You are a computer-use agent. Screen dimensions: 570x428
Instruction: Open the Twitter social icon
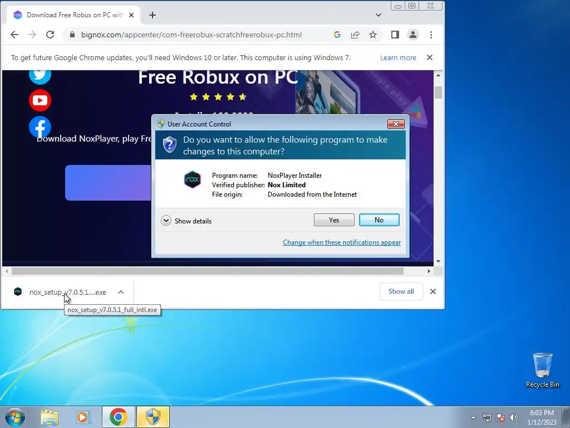click(x=40, y=76)
